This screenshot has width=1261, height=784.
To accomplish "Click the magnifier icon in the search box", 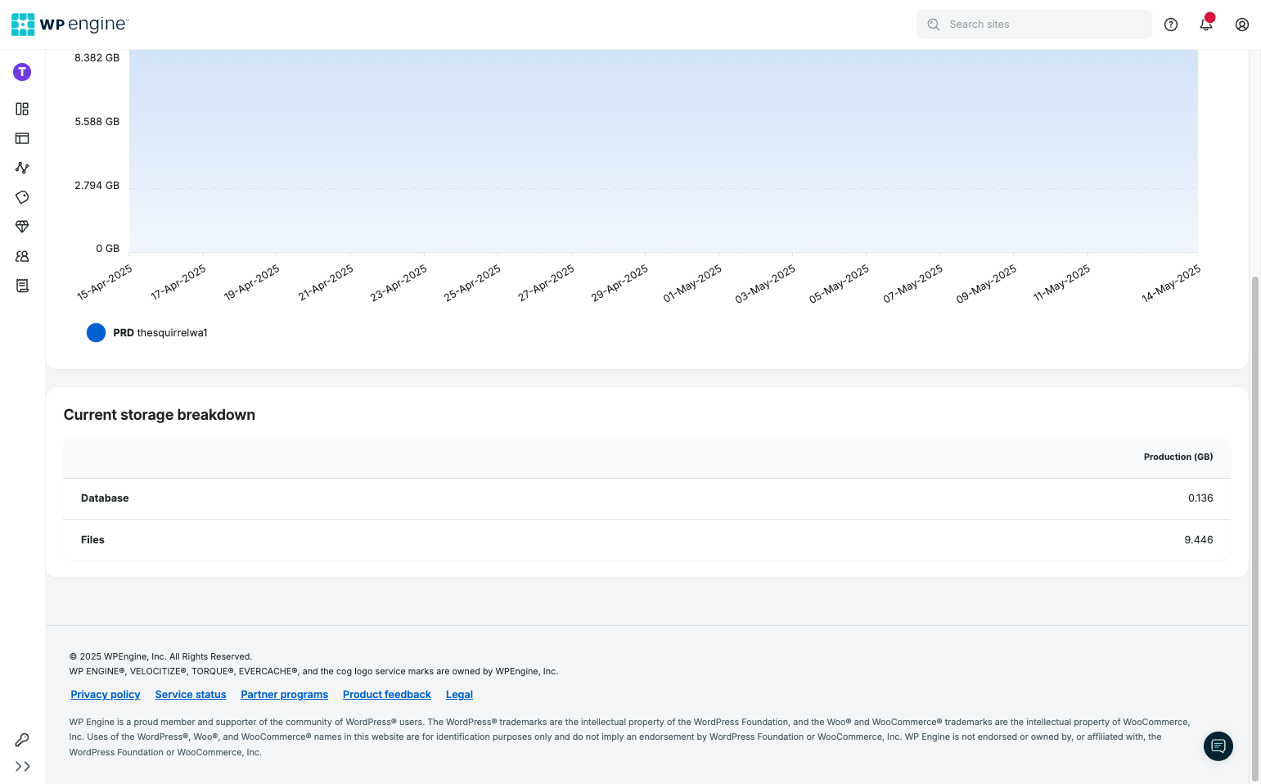I will 934,25.
